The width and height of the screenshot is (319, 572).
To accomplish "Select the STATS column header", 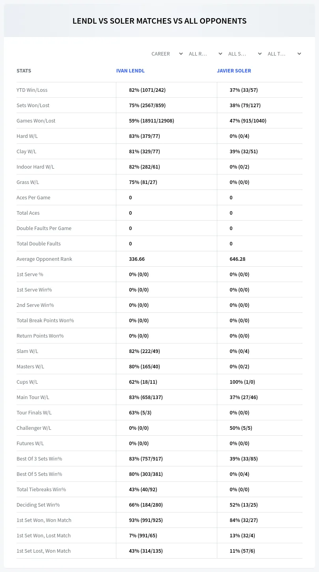I will point(24,71).
